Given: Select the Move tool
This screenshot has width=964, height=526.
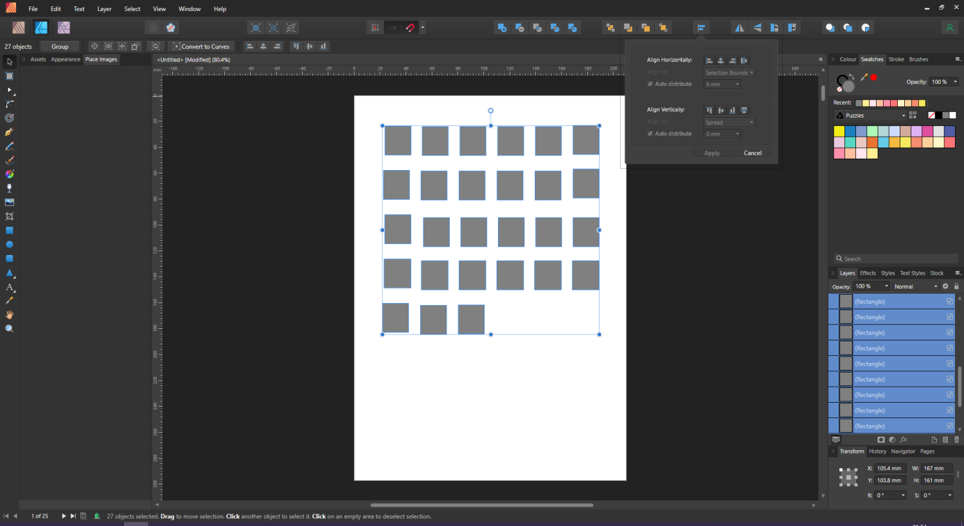Looking at the screenshot, I should (x=9, y=62).
